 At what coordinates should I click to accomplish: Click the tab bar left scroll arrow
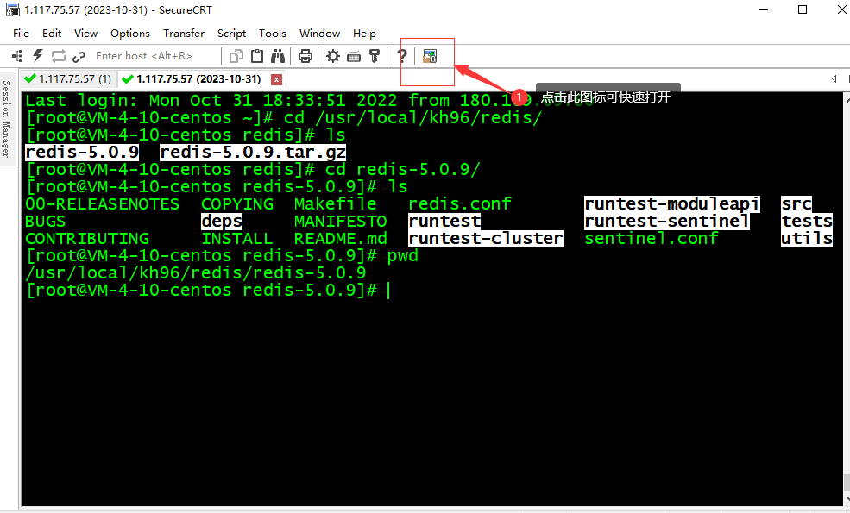coord(834,79)
